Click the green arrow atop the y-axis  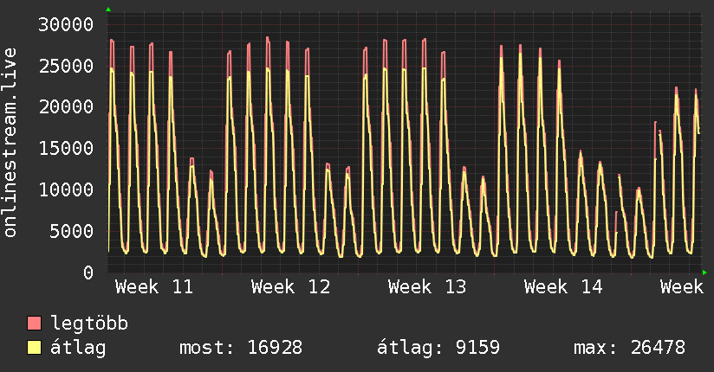tap(108, 10)
